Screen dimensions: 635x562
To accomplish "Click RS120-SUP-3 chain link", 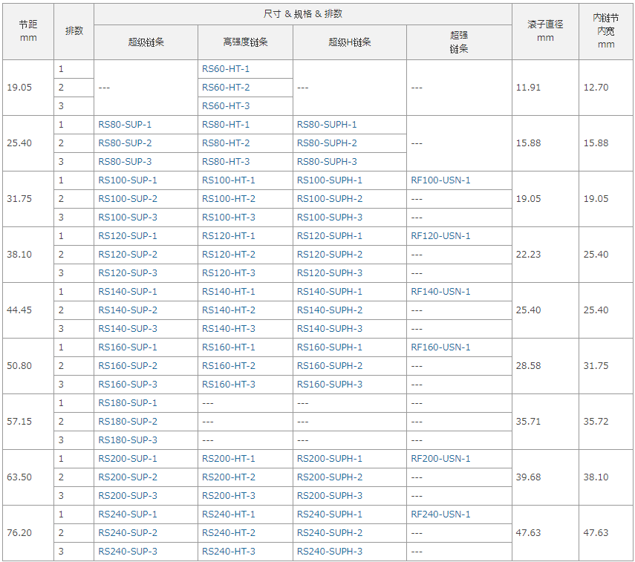I will [x=128, y=273].
